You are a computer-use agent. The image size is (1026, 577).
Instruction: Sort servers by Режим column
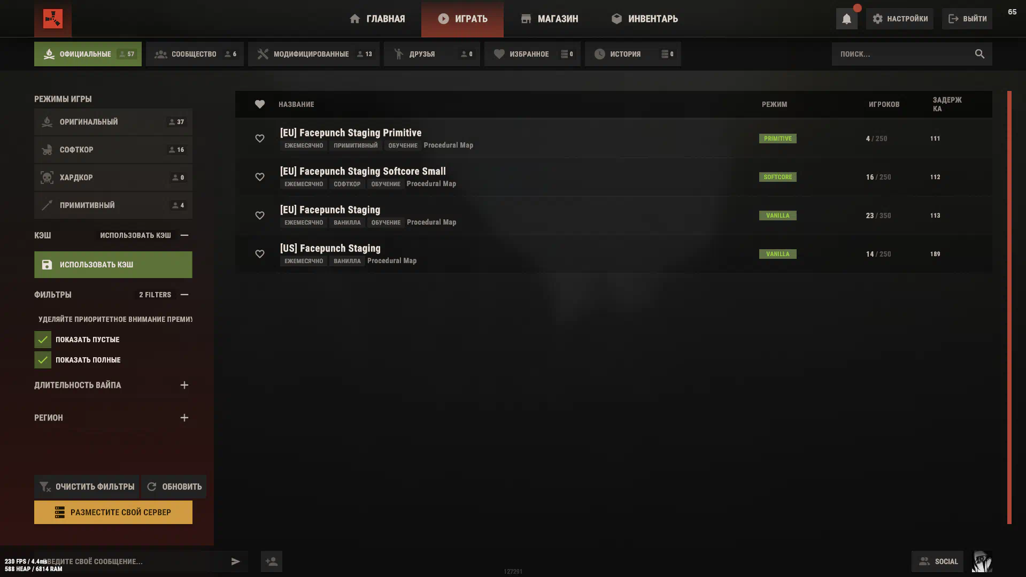774,104
